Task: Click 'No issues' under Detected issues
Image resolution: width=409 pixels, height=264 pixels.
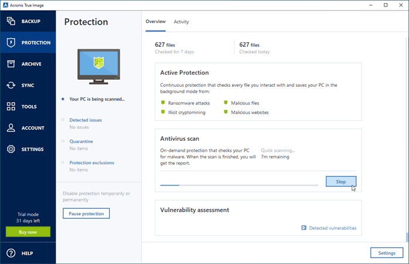Action: [79, 127]
